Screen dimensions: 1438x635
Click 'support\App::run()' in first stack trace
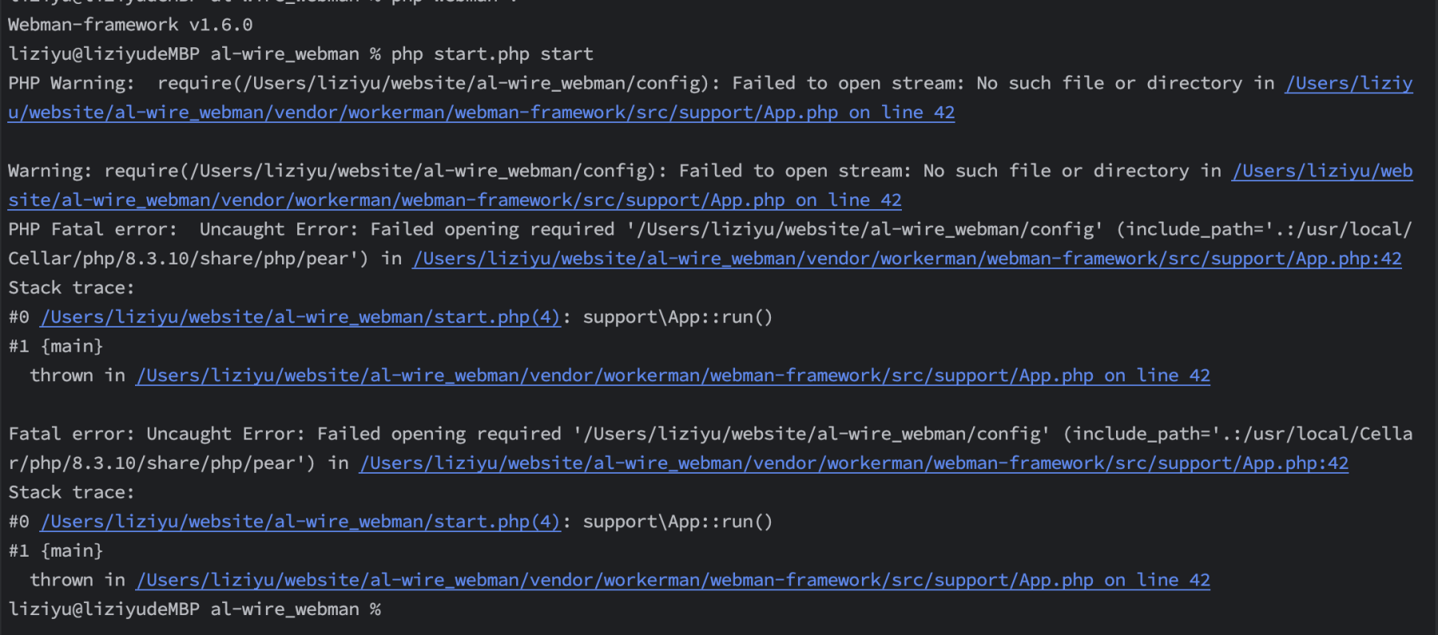tap(677, 317)
